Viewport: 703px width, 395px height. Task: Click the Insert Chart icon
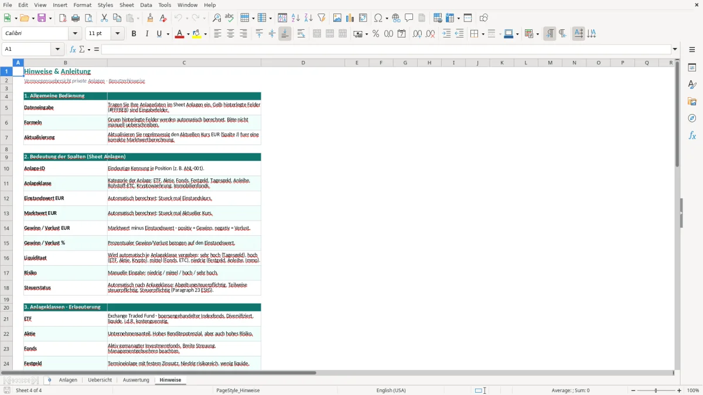[x=350, y=18]
